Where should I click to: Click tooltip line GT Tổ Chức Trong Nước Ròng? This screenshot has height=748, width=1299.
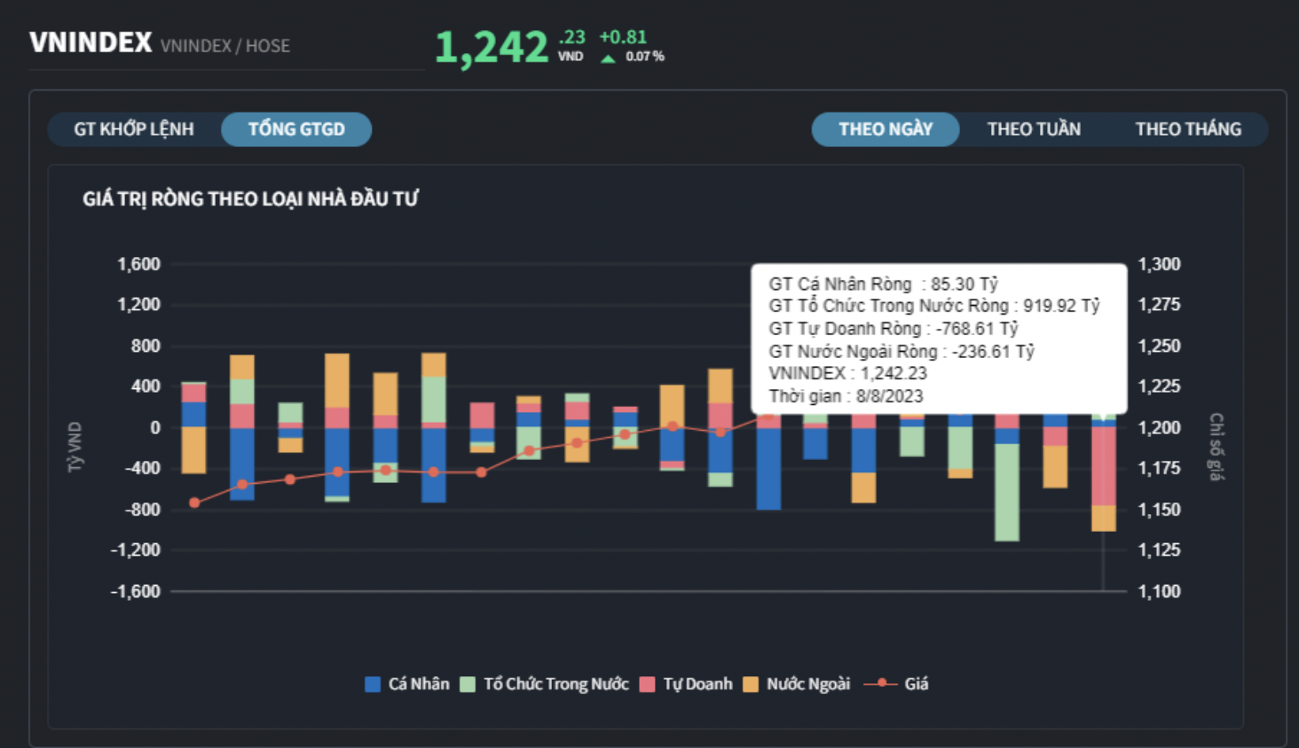coord(934,306)
